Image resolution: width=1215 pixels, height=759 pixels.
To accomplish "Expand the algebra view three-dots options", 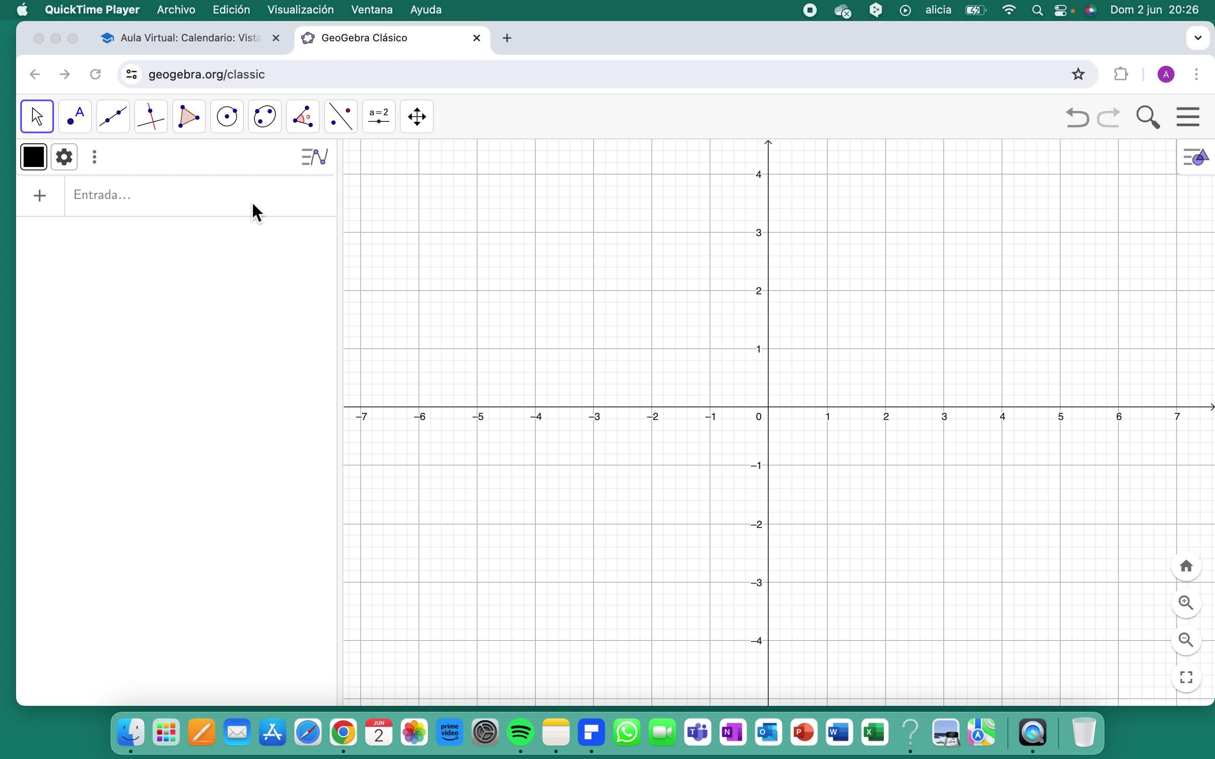I will [94, 157].
